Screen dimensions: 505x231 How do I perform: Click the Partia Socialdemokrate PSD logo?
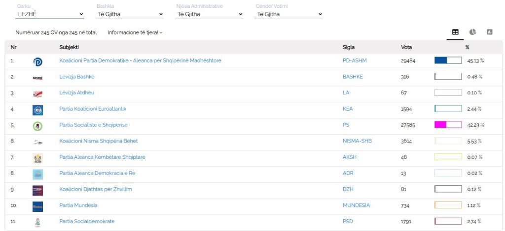[37, 223]
